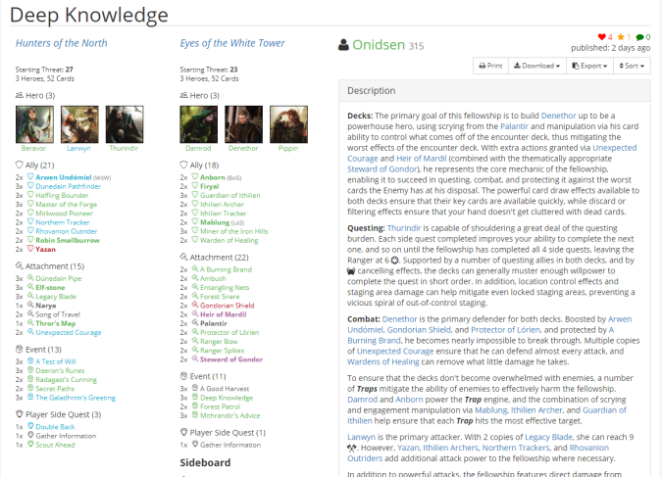Image resolution: width=662 pixels, height=477 pixels.
Task: Click the icon beside Heir of Mardil in list
Action: point(194,313)
